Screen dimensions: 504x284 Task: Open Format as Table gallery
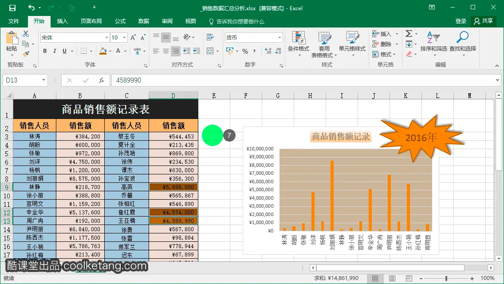324,44
